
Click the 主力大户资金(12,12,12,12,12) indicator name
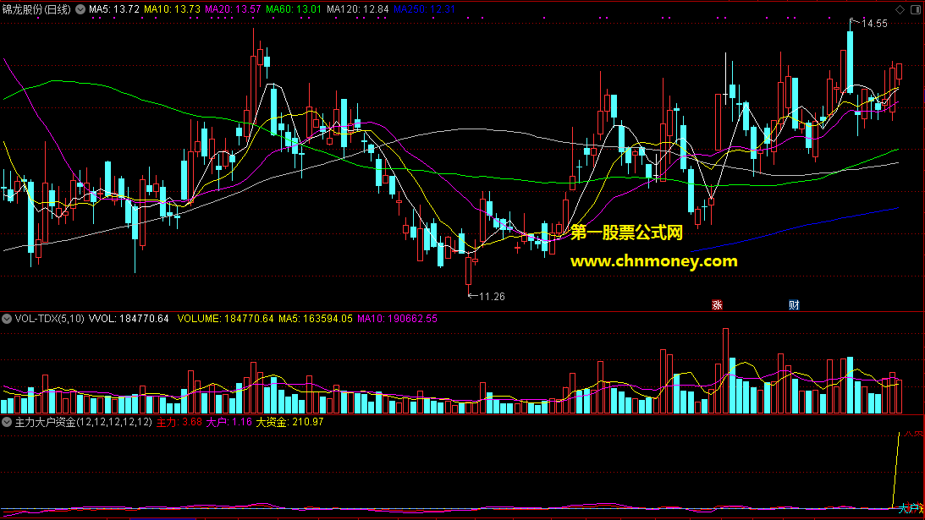tap(83, 422)
